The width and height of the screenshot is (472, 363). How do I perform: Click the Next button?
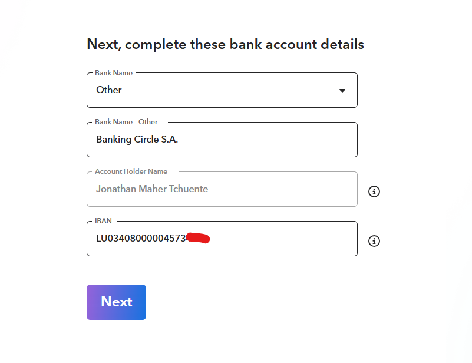click(x=116, y=302)
